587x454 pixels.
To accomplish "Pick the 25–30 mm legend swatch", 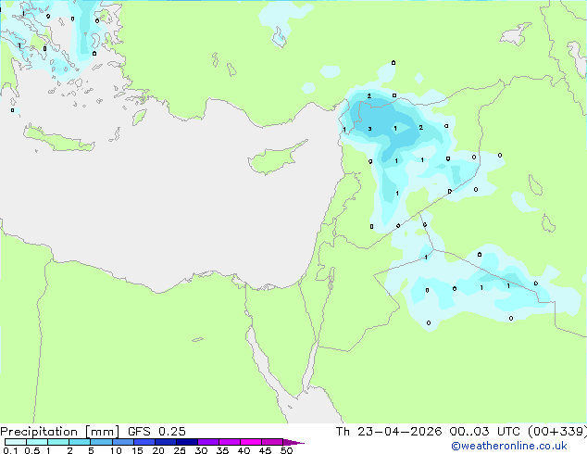I will pyautogui.click(x=186, y=442).
